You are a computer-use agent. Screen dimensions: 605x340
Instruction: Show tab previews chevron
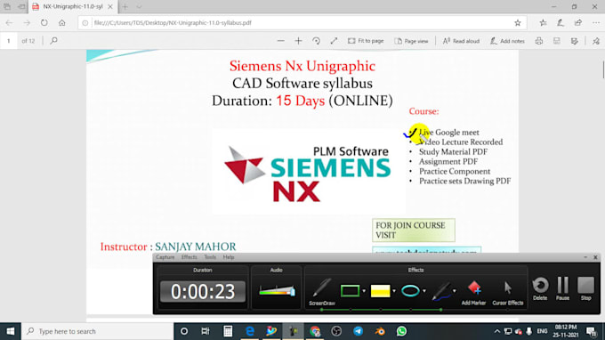pos(139,6)
